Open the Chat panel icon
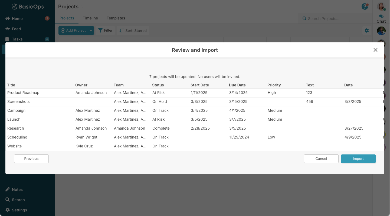390x216 pixels. (x=381, y=16)
